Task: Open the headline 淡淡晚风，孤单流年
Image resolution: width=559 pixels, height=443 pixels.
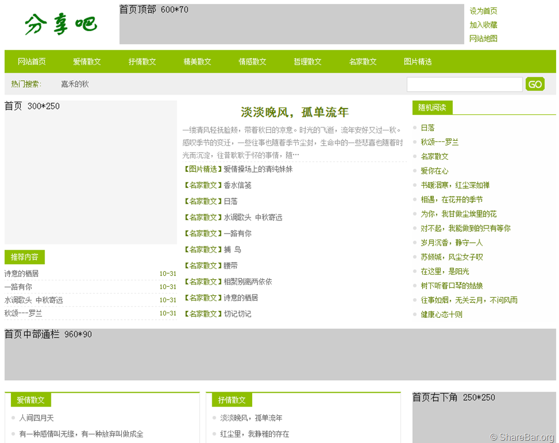Action: pos(294,112)
